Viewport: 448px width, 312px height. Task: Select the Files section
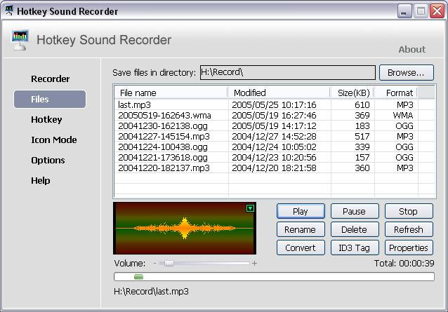pos(50,100)
